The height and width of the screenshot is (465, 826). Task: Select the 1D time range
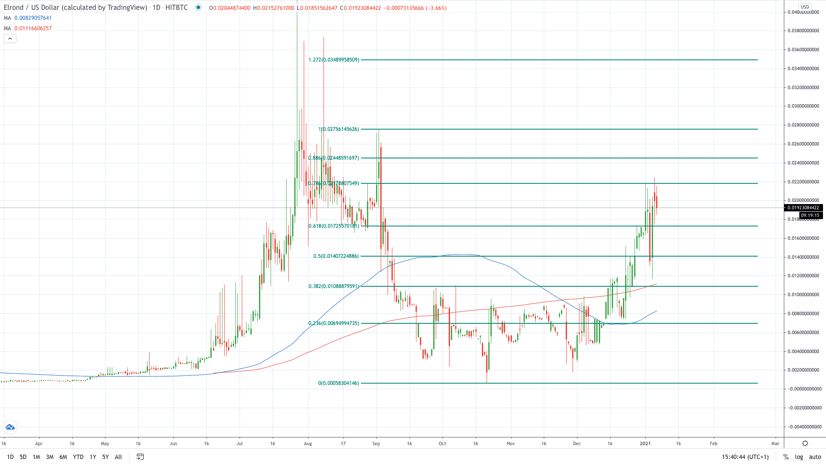(10, 457)
